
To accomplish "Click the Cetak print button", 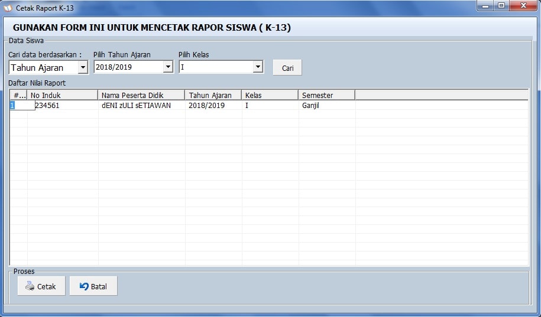I will pyautogui.click(x=41, y=286).
